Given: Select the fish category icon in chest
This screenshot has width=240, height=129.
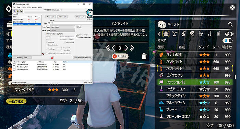Looking at the screenshot, I should click(192, 34).
